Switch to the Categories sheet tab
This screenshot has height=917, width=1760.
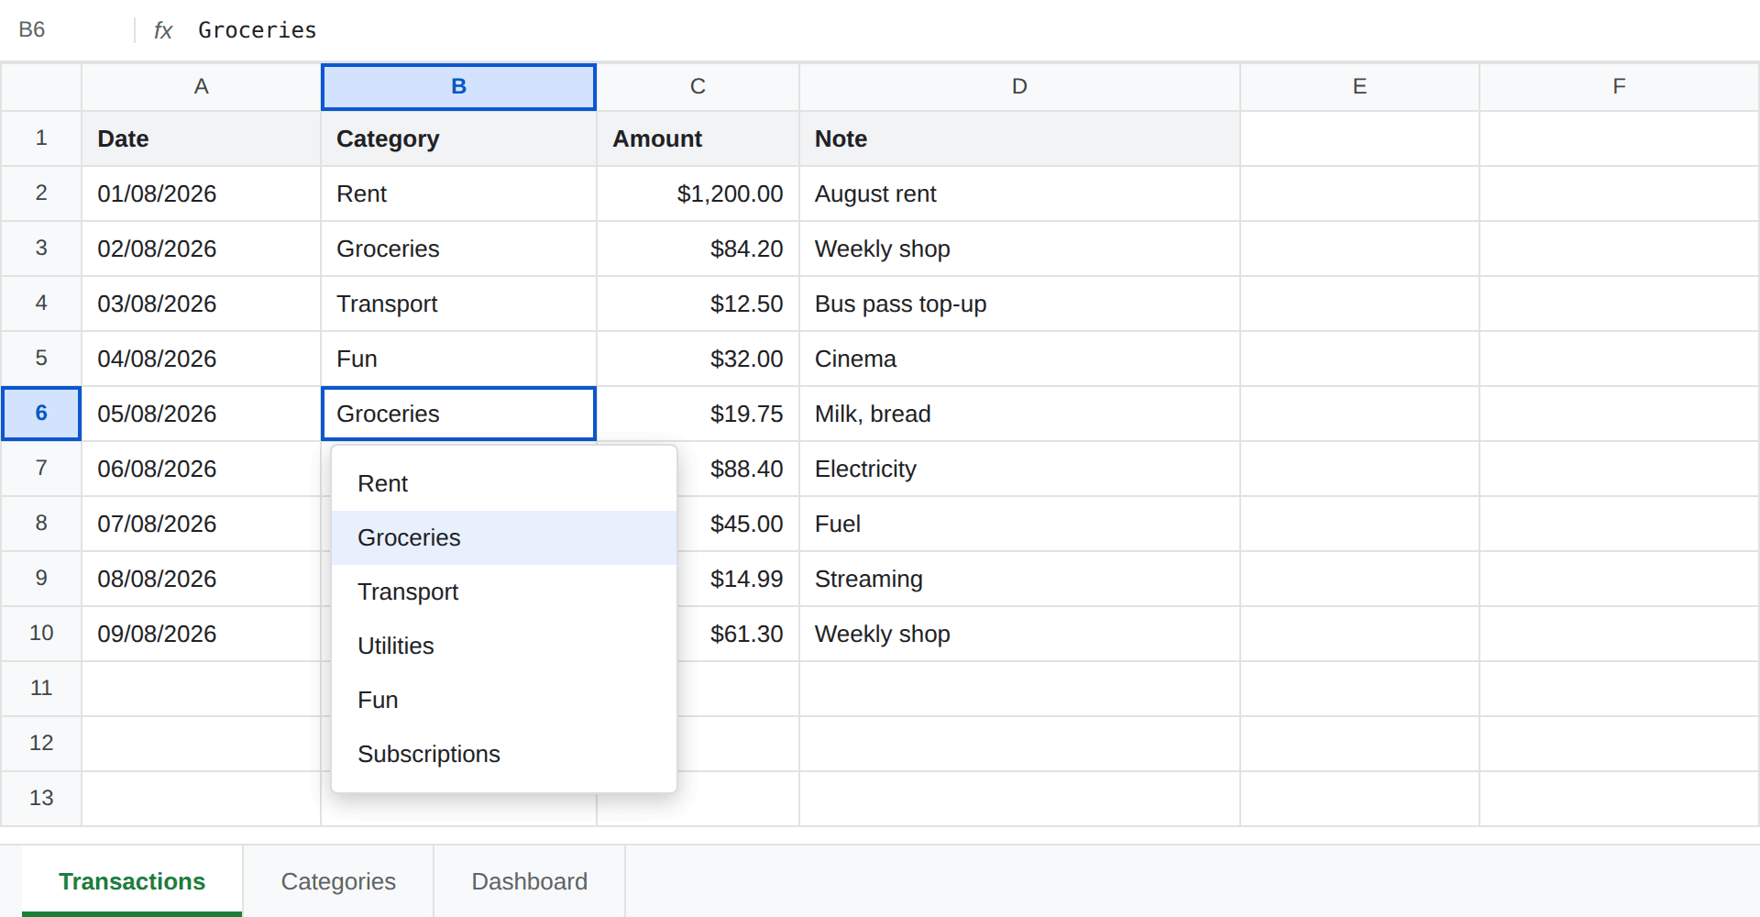[338, 881]
